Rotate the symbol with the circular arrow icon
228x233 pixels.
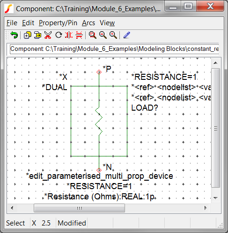[x=59, y=35]
